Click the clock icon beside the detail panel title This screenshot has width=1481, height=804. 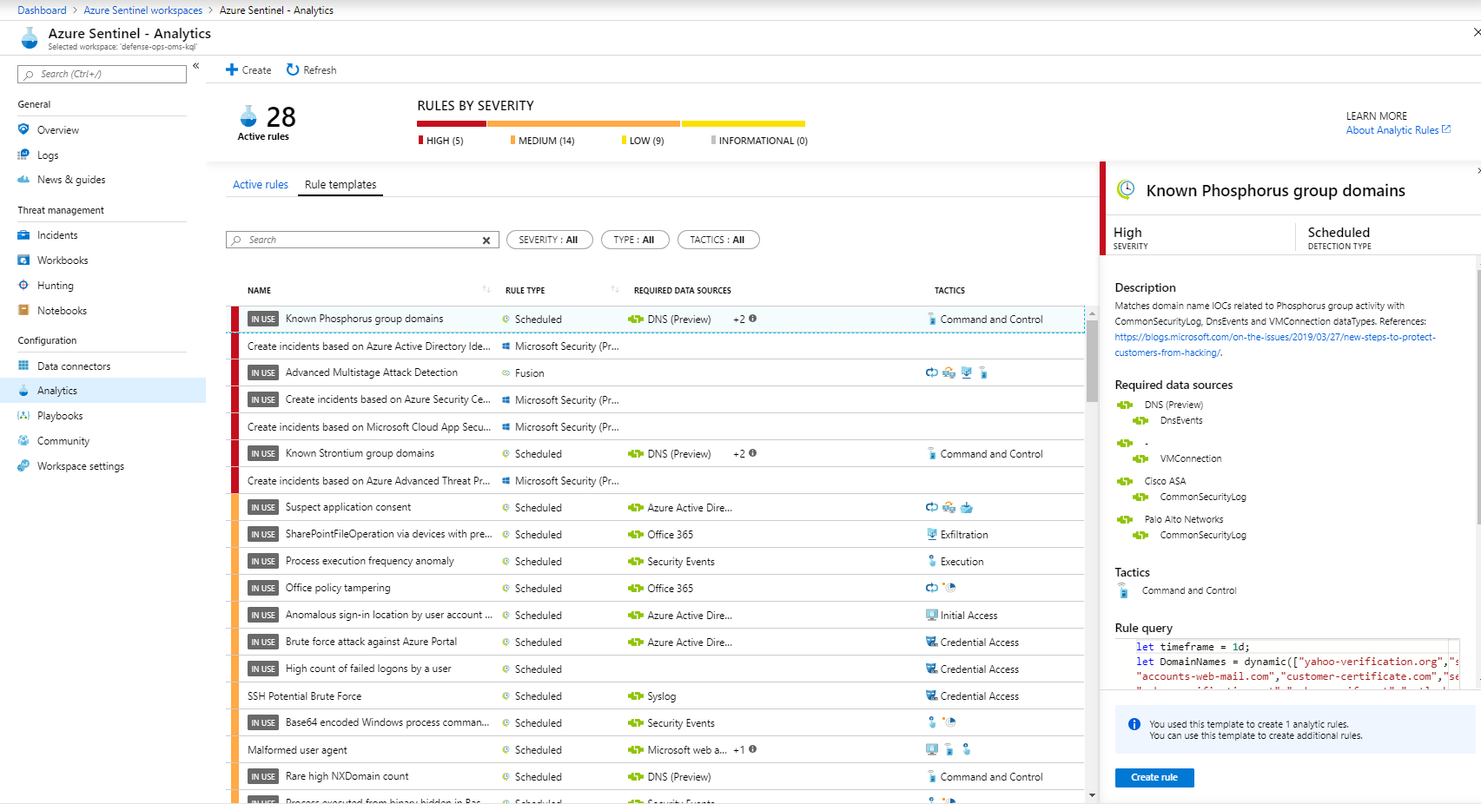(x=1126, y=189)
